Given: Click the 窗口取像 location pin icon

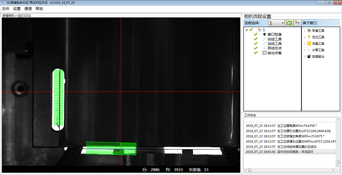Looking at the screenshot, I should click(x=264, y=34).
